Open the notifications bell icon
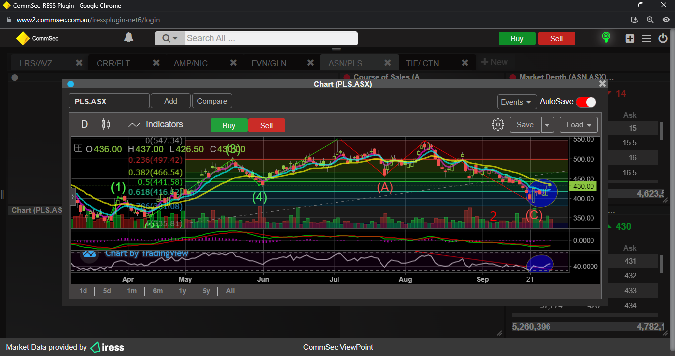Screen dimensions: 675x356 tap(128, 38)
